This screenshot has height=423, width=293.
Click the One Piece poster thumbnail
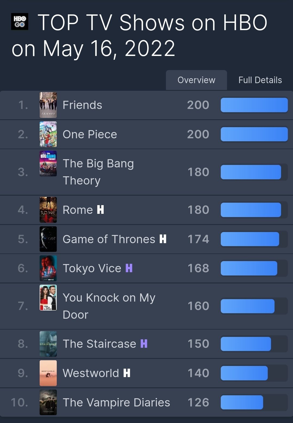[x=48, y=134]
